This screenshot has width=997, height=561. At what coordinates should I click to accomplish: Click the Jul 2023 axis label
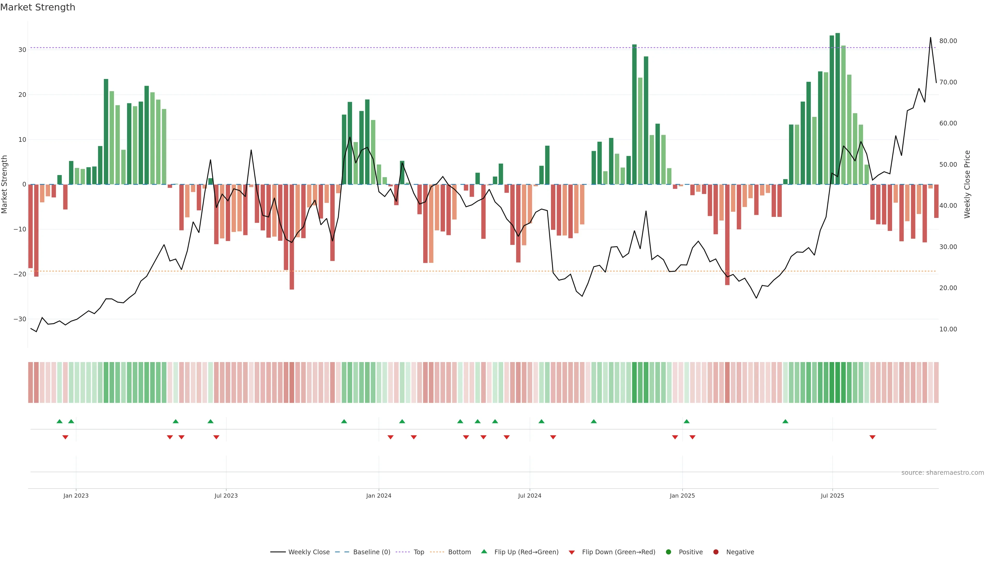pyautogui.click(x=226, y=496)
